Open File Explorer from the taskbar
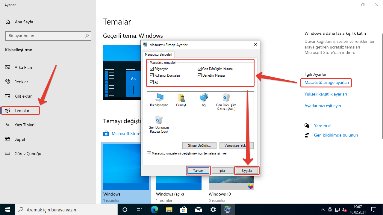This screenshot has width=383, height=215. [x=169, y=210]
